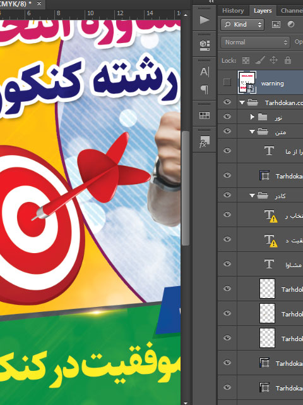Click folder icon of متن group
303x405 pixels.
[x=263, y=132]
